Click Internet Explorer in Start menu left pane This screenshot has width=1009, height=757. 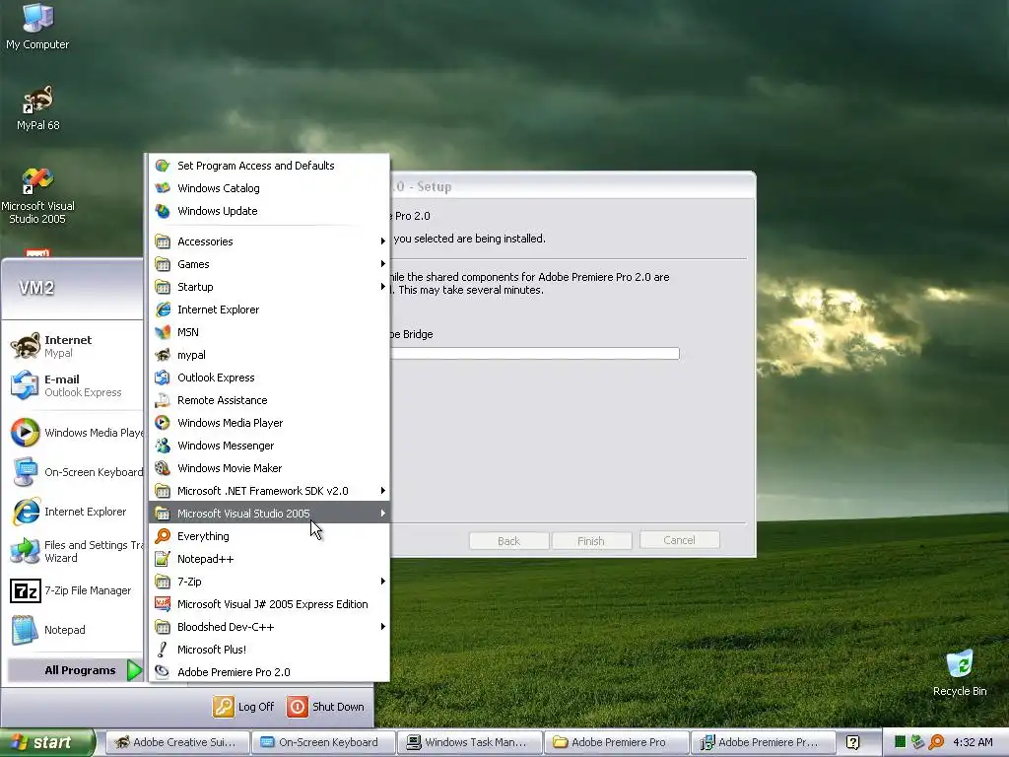click(x=72, y=512)
